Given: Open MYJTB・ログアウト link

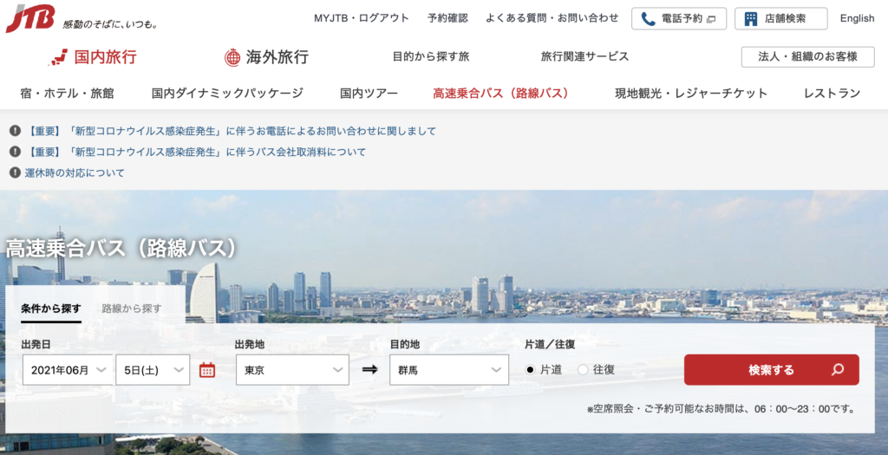Looking at the screenshot, I should [362, 18].
